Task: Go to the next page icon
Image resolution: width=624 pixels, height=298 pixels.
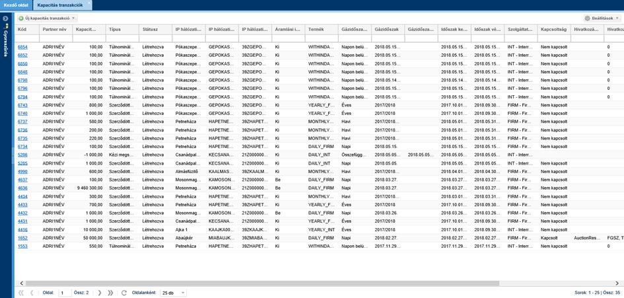Action: pos(100,293)
